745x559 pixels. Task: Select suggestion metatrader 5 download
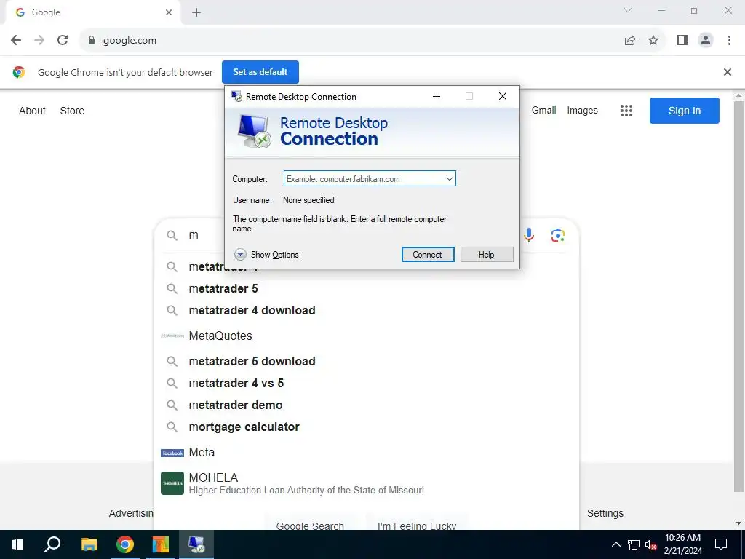coord(367,361)
